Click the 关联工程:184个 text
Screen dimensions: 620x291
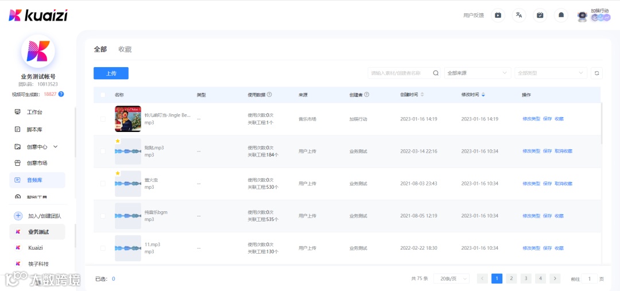tap(263, 154)
